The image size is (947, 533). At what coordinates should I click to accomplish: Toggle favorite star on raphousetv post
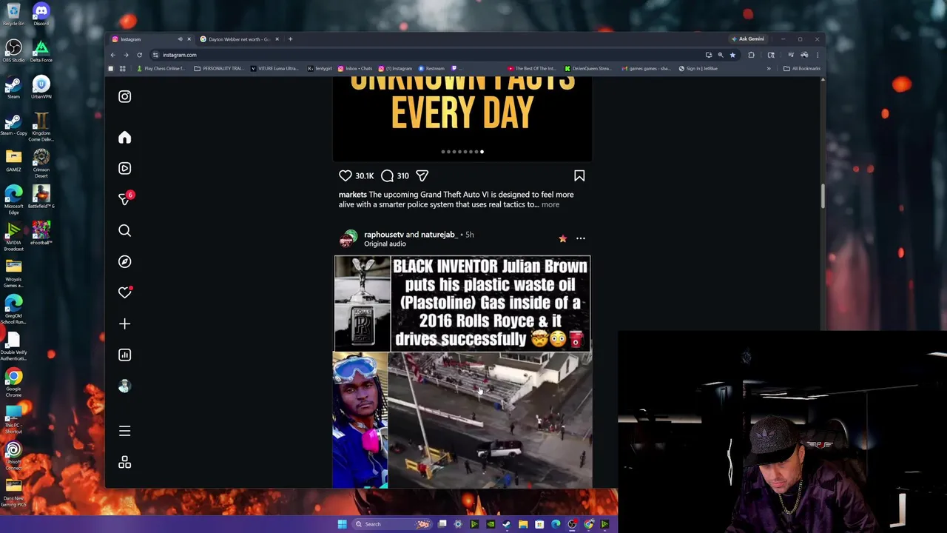[562, 238]
